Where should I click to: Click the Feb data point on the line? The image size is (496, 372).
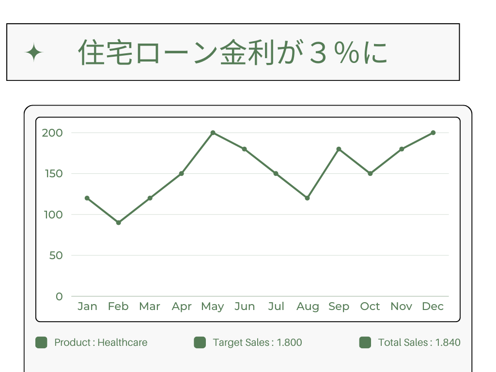pyautogui.click(x=118, y=223)
